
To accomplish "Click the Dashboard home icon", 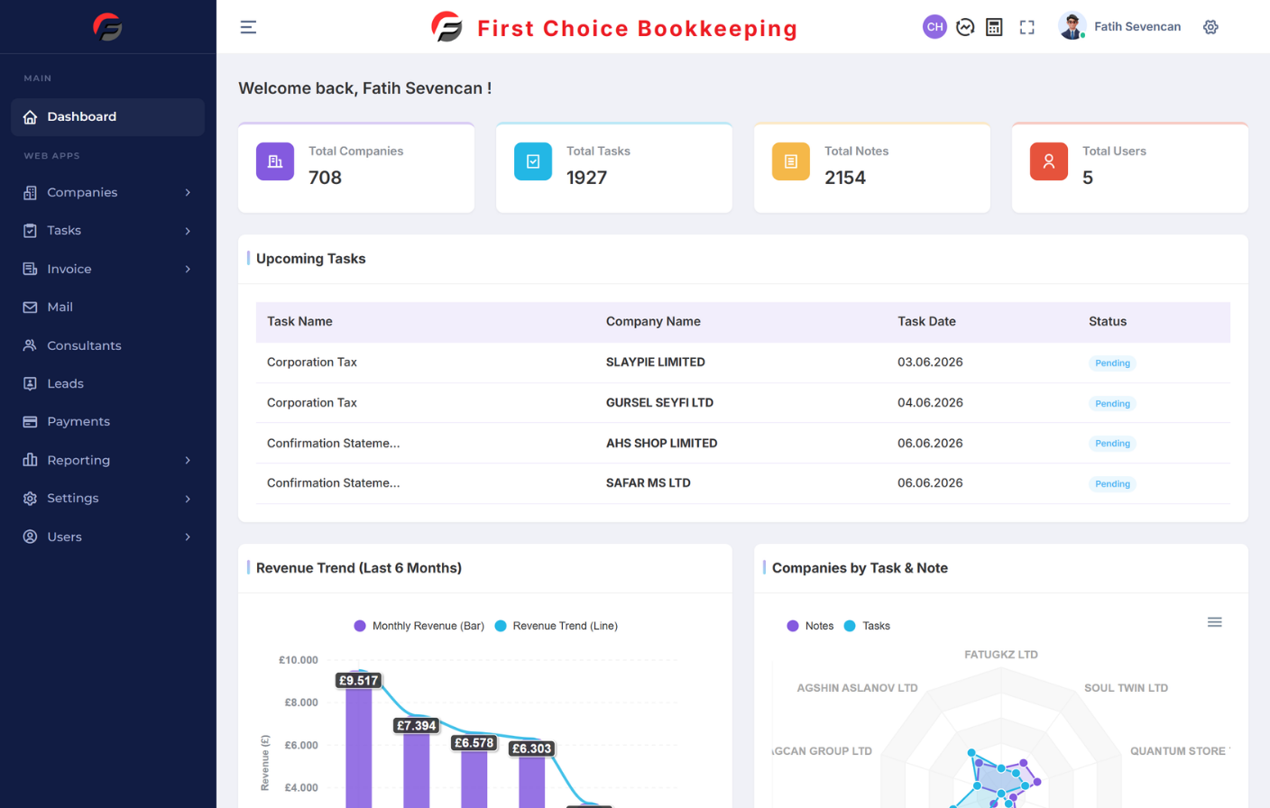I will (30, 117).
